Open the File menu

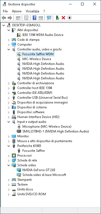click(x=5, y=11)
